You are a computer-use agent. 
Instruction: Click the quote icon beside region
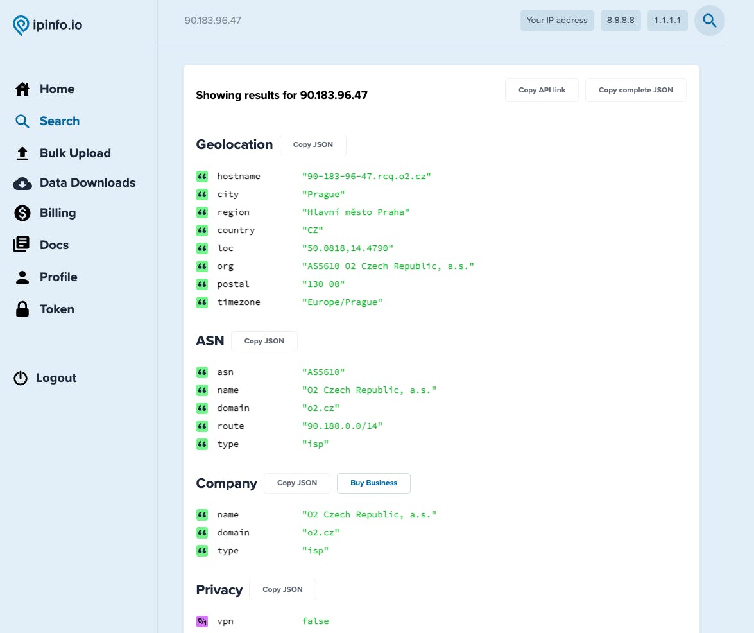[202, 212]
